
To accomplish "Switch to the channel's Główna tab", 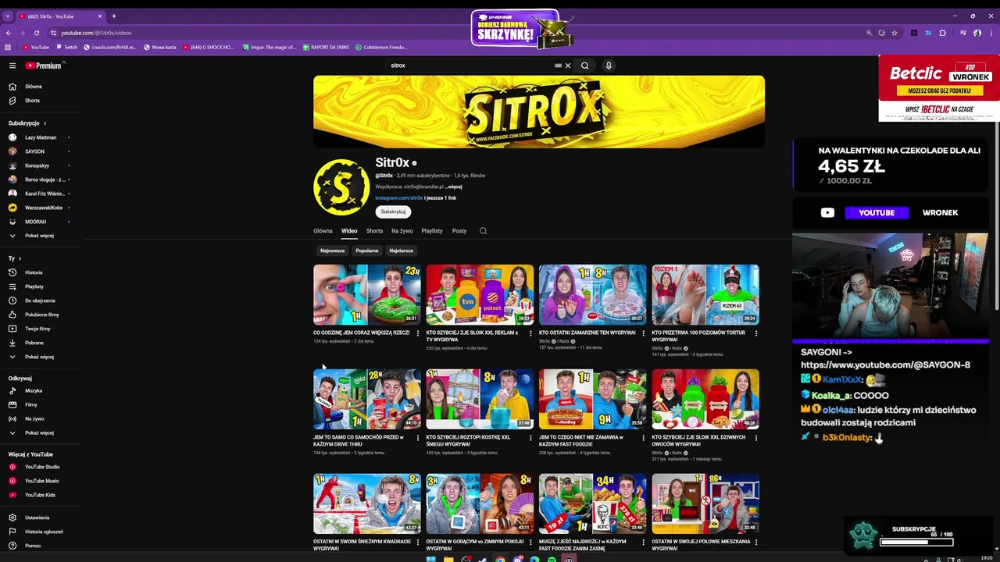I will click(323, 231).
